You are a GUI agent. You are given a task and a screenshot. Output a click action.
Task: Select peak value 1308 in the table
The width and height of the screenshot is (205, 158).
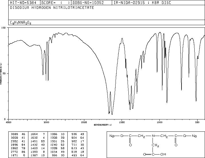pyautogui.click(x=54, y=138)
